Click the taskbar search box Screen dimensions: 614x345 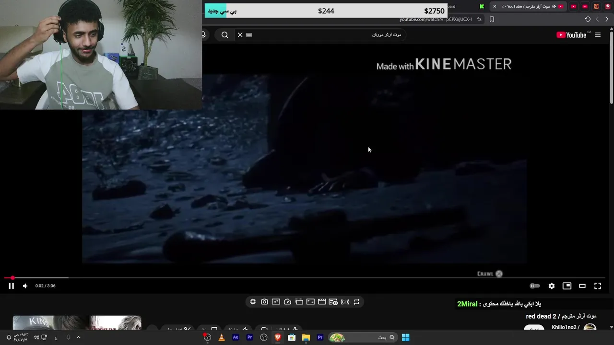coord(363,337)
